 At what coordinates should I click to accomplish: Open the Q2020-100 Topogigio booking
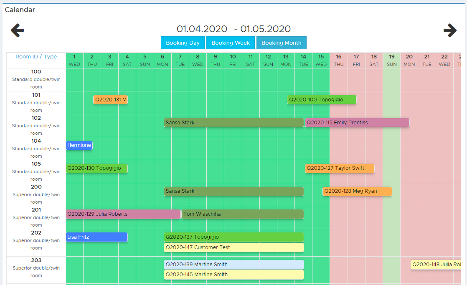pyautogui.click(x=322, y=100)
